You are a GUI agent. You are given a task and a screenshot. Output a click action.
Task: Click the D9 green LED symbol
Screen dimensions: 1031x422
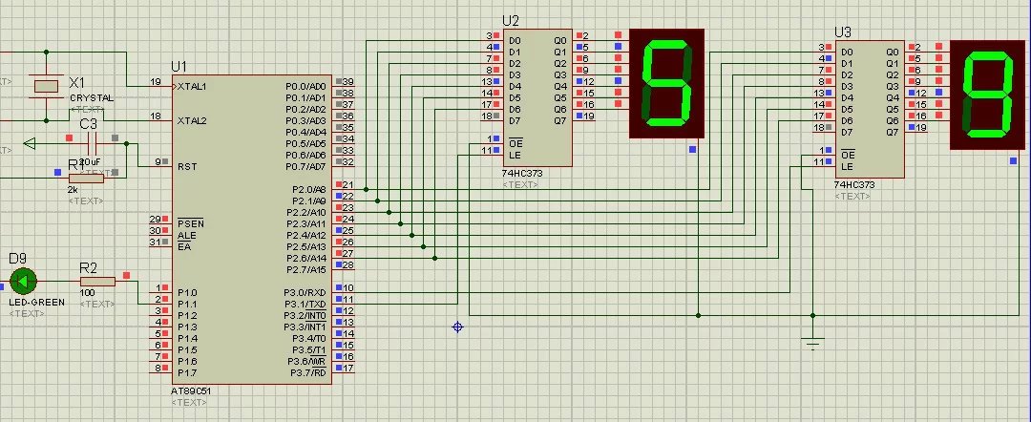pyautogui.click(x=24, y=282)
